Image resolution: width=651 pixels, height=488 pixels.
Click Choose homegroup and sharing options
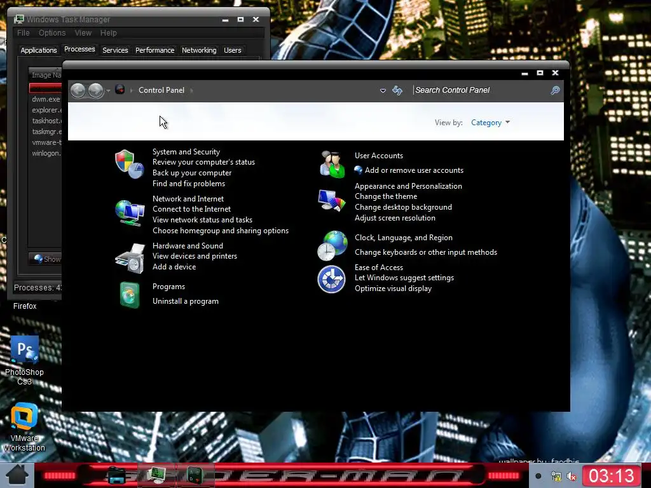[x=221, y=231]
